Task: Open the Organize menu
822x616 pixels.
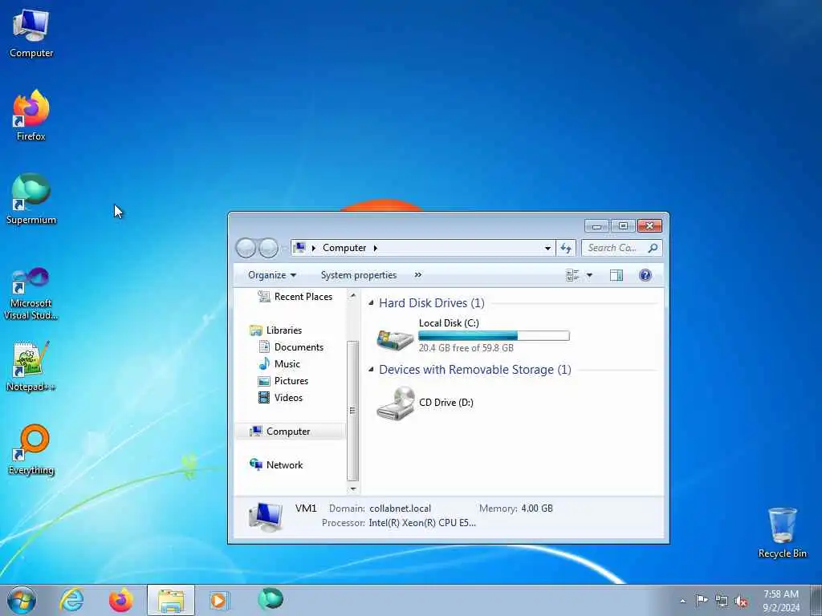Action: point(272,275)
